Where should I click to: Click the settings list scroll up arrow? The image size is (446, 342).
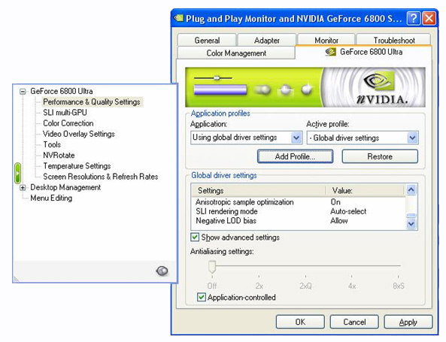pyautogui.click(x=411, y=189)
